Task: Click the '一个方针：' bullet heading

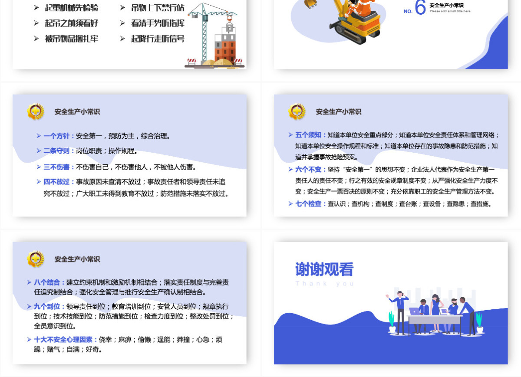Action: click(59, 136)
